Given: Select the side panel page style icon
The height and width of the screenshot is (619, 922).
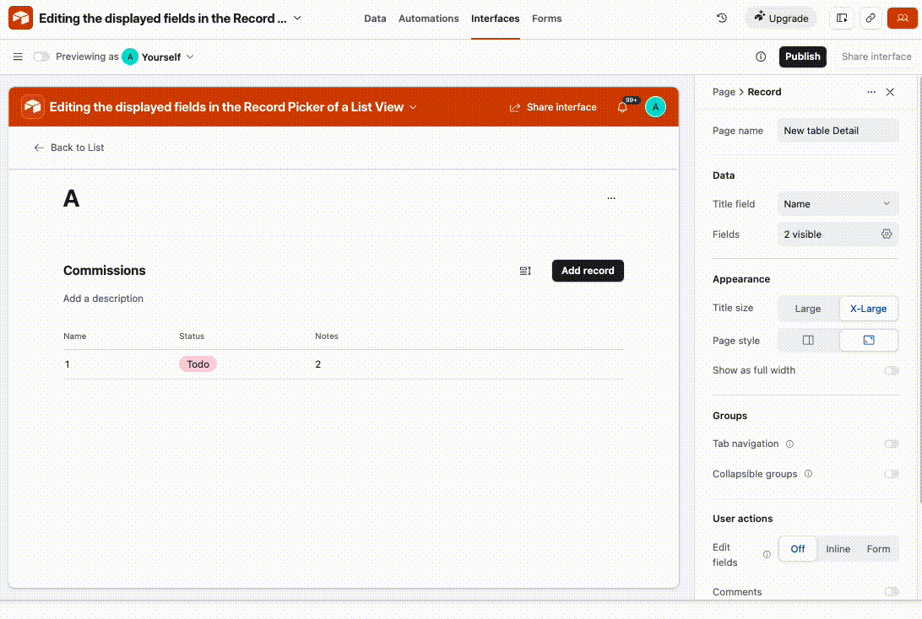Looking at the screenshot, I should coord(809,341).
